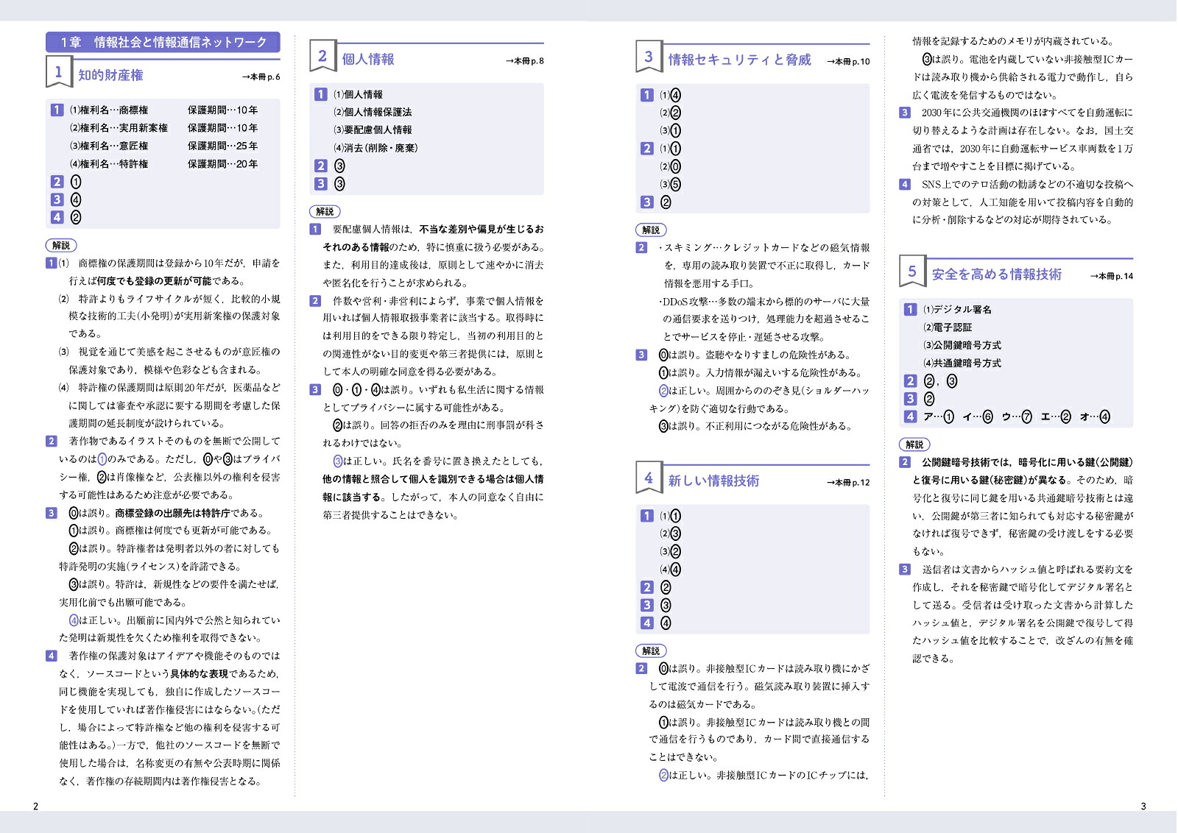Click the answer '(1)デジタル署名'
Screen dimensions: 1178x833
[957, 310]
